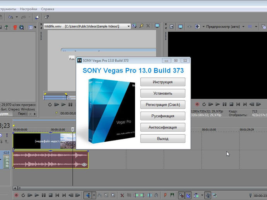Click the What's This help icon

[46, 17]
